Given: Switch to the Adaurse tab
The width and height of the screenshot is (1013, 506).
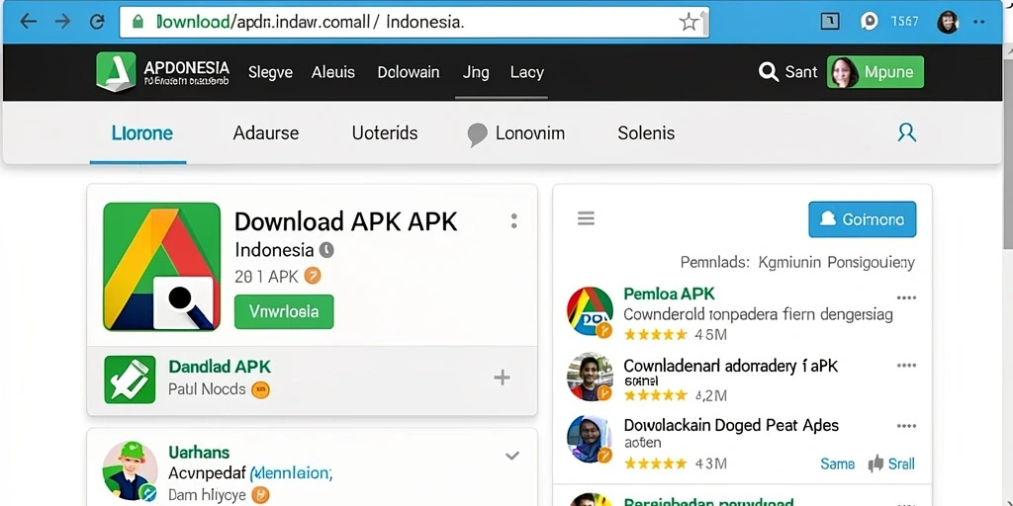Looking at the screenshot, I should tap(265, 133).
